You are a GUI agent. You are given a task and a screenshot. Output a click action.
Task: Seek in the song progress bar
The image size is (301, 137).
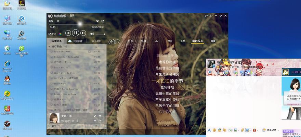(x=77, y=24)
